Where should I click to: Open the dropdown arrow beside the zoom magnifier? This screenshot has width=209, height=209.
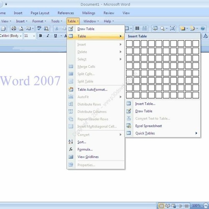167,28
